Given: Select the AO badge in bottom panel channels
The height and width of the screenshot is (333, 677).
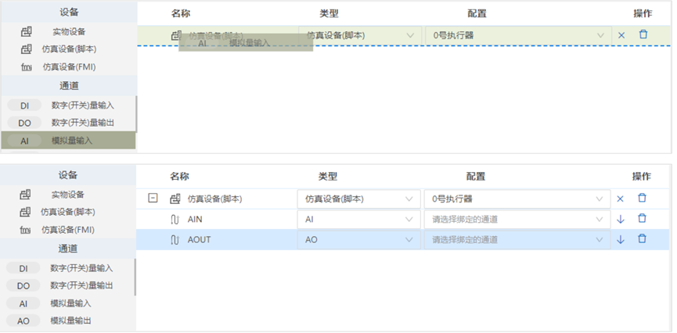Looking at the screenshot, I should 23,321.
